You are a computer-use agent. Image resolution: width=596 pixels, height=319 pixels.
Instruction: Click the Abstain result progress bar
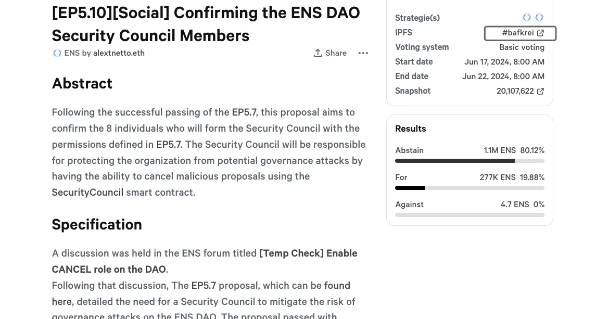point(470,161)
